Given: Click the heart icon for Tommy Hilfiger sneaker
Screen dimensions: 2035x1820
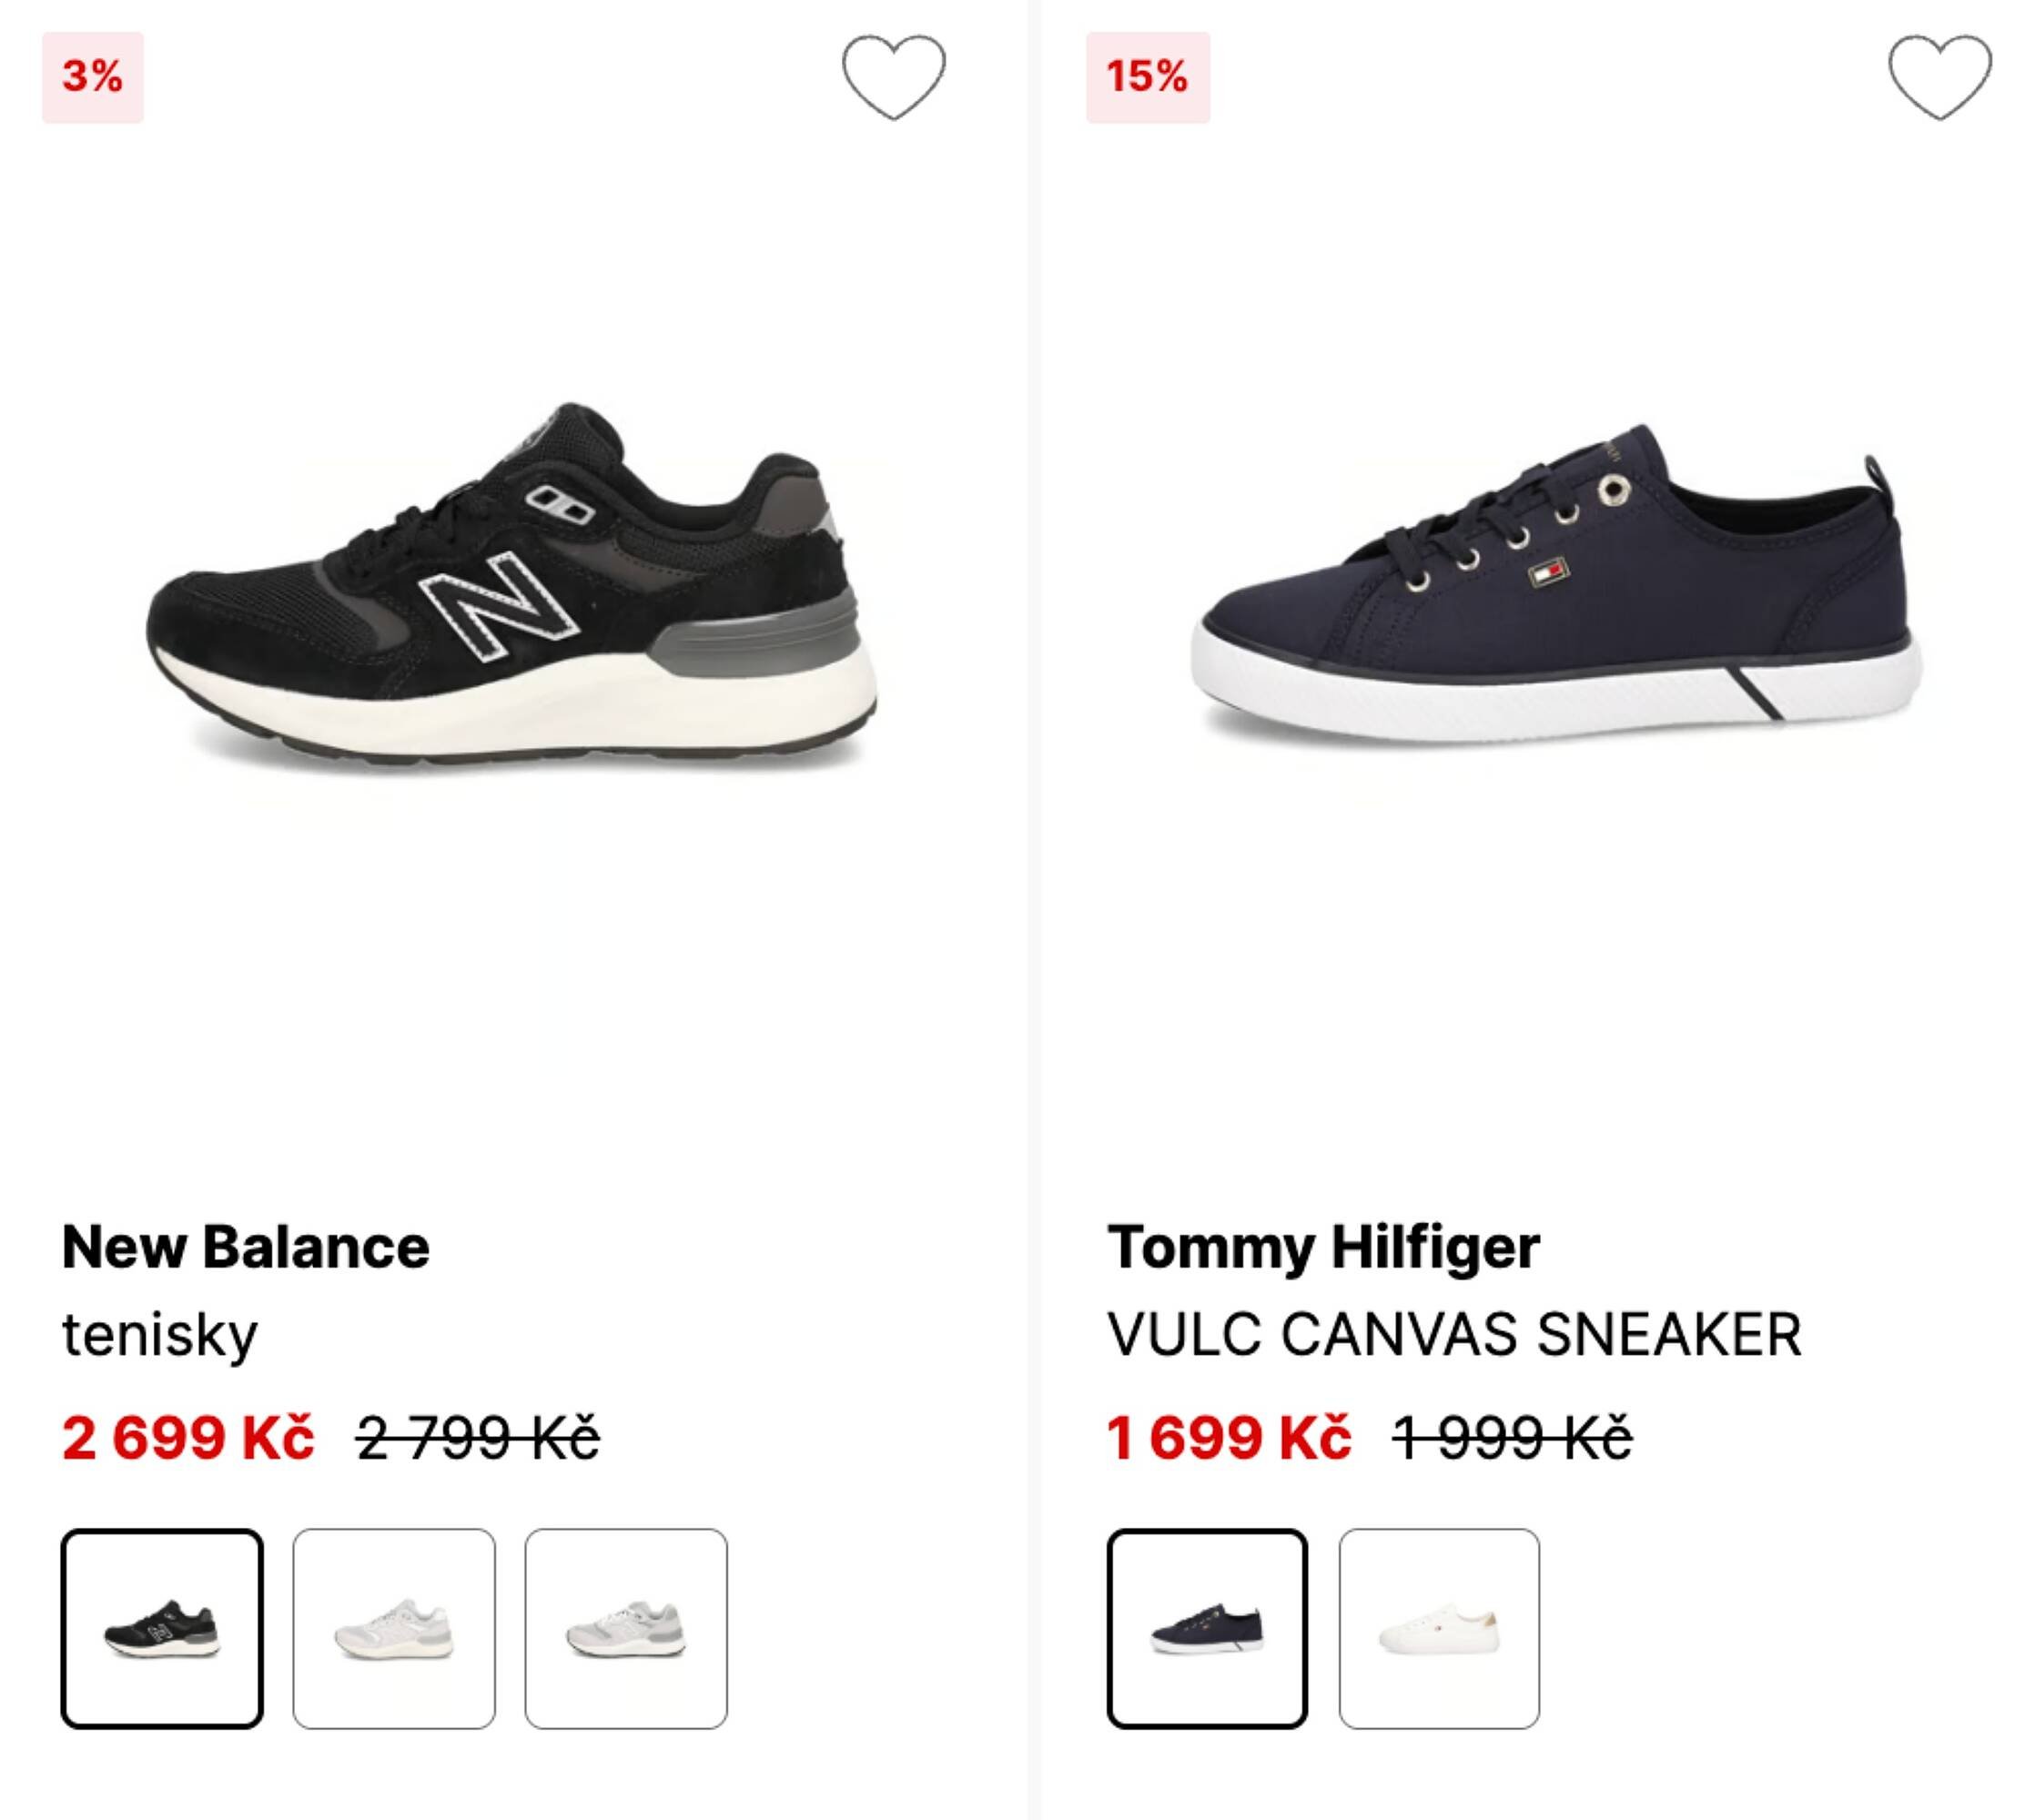Looking at the screenshot, I should pyautogui.click(x=1939, y=77).
